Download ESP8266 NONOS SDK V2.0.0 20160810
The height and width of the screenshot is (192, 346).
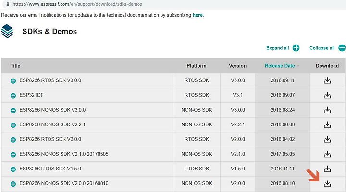pos(327,183)
